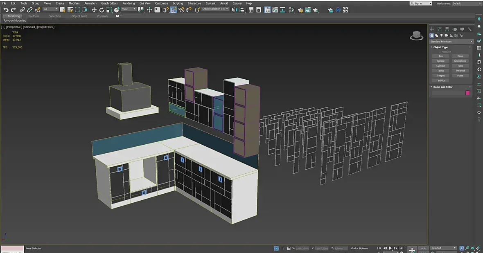Open the Modifiers menu
483x253 pixels.
click(74, 3)
